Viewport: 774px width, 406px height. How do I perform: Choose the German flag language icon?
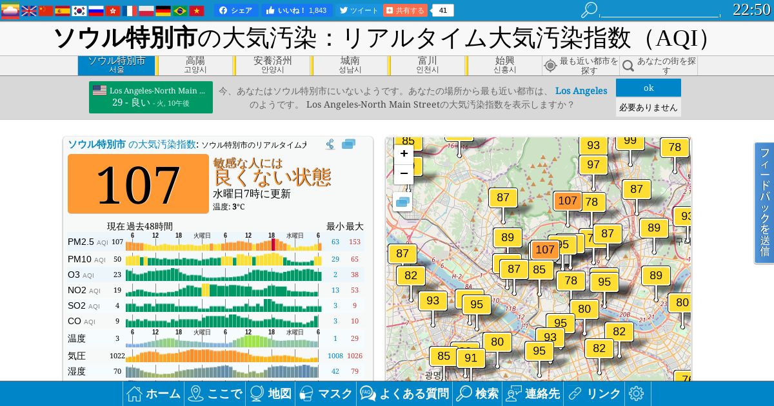point(163,10)
